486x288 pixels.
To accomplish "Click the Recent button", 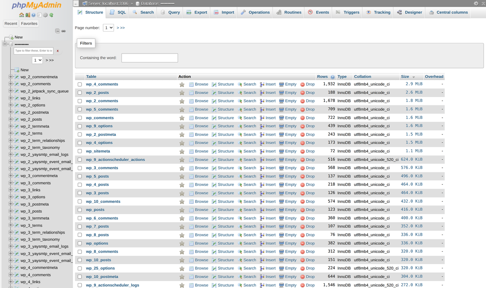I will coord(11,24).
